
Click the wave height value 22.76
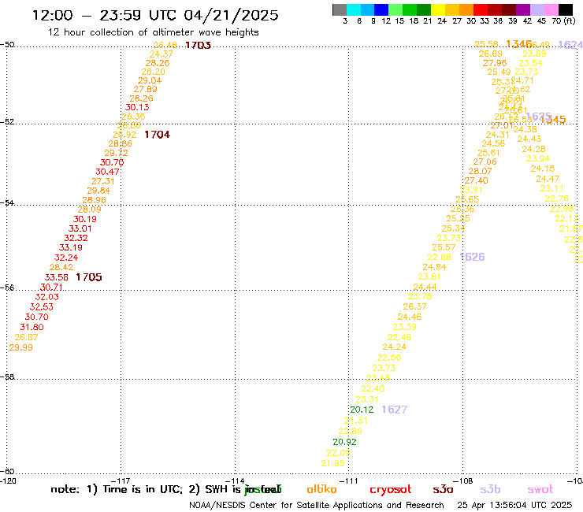(x=556, y=198)
